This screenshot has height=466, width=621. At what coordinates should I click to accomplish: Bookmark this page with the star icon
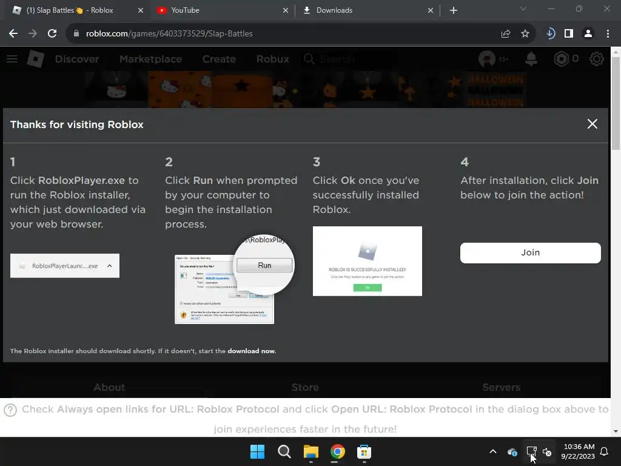coord(525,34)
